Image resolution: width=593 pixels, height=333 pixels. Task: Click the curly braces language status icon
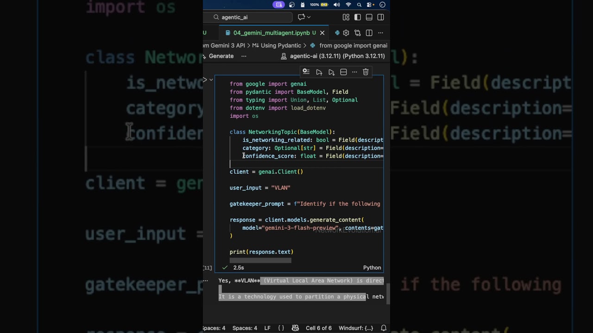click(x=281, y=328)
